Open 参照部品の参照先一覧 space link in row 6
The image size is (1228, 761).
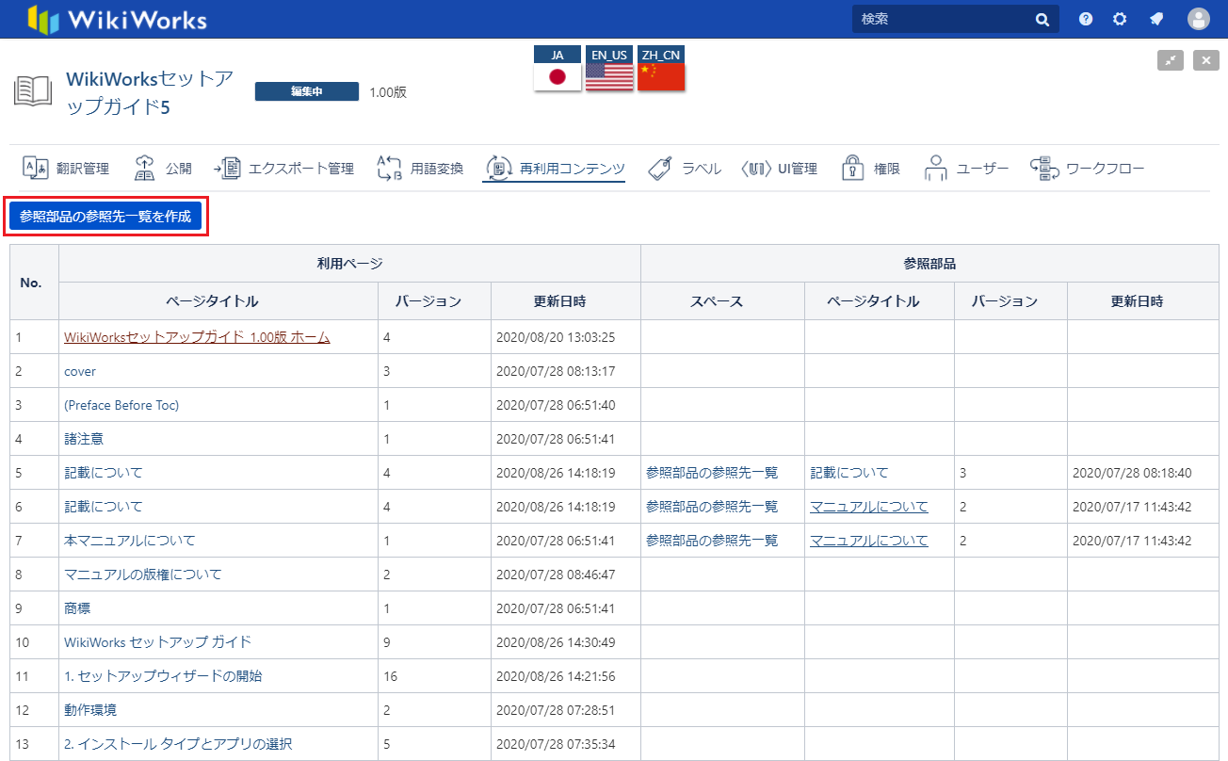[712, 507]
